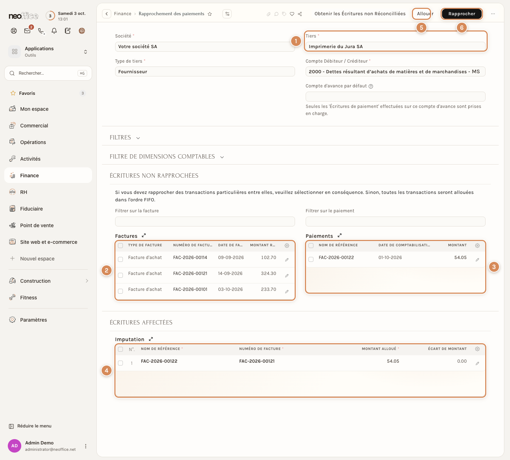510x460 pixels.
Task: Expand the Paiements table fullscreen
Action: point(340,235)
